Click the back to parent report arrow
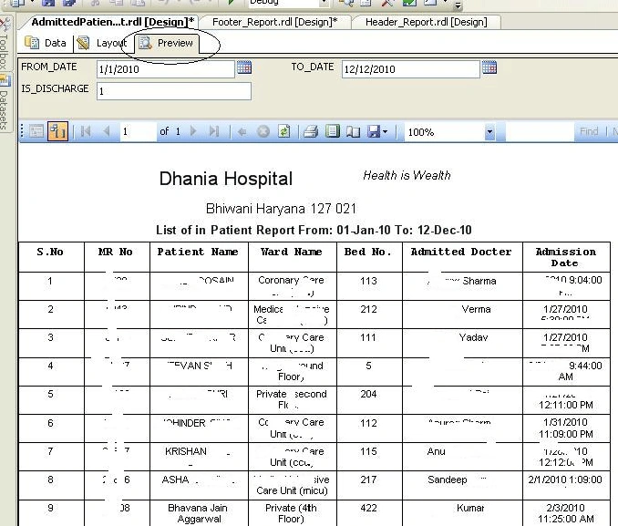618x526 pixels. (242, 131)
